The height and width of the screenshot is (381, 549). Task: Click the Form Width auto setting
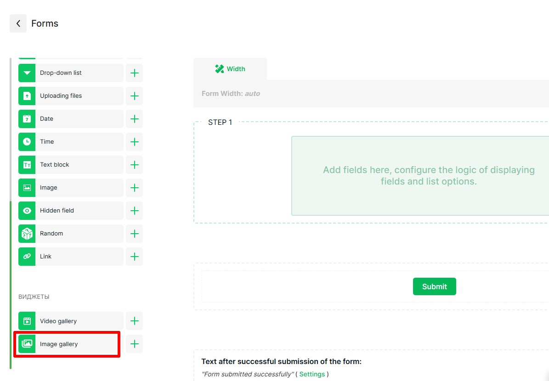(x=231, y=94)
